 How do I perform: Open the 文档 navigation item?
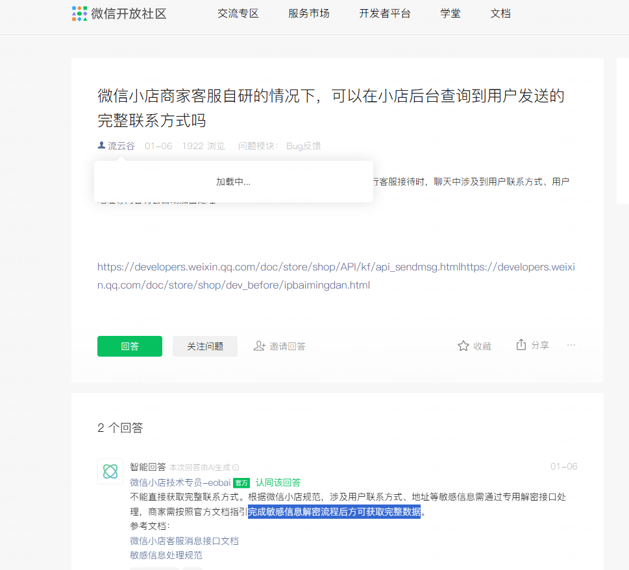[x=500, y=14]
